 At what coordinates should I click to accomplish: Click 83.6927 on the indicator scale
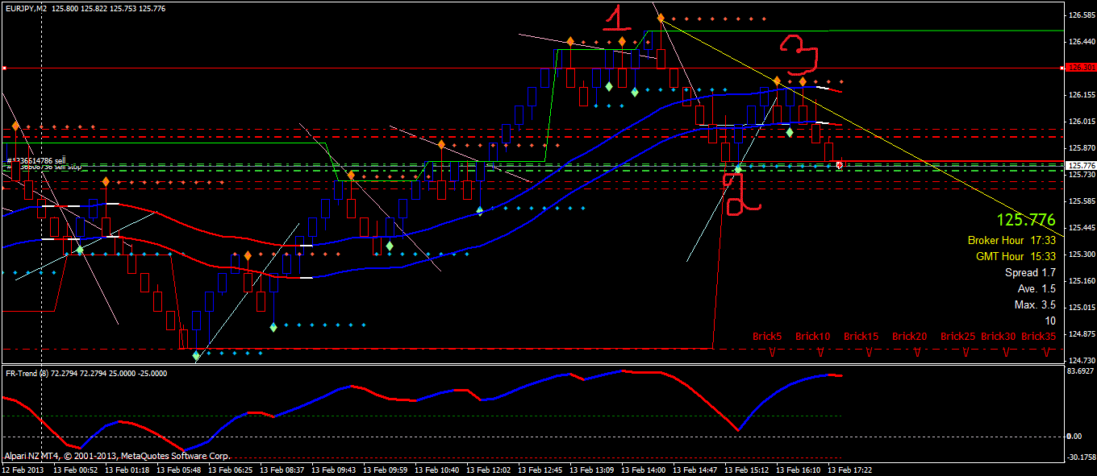(x=1080, y=371)
